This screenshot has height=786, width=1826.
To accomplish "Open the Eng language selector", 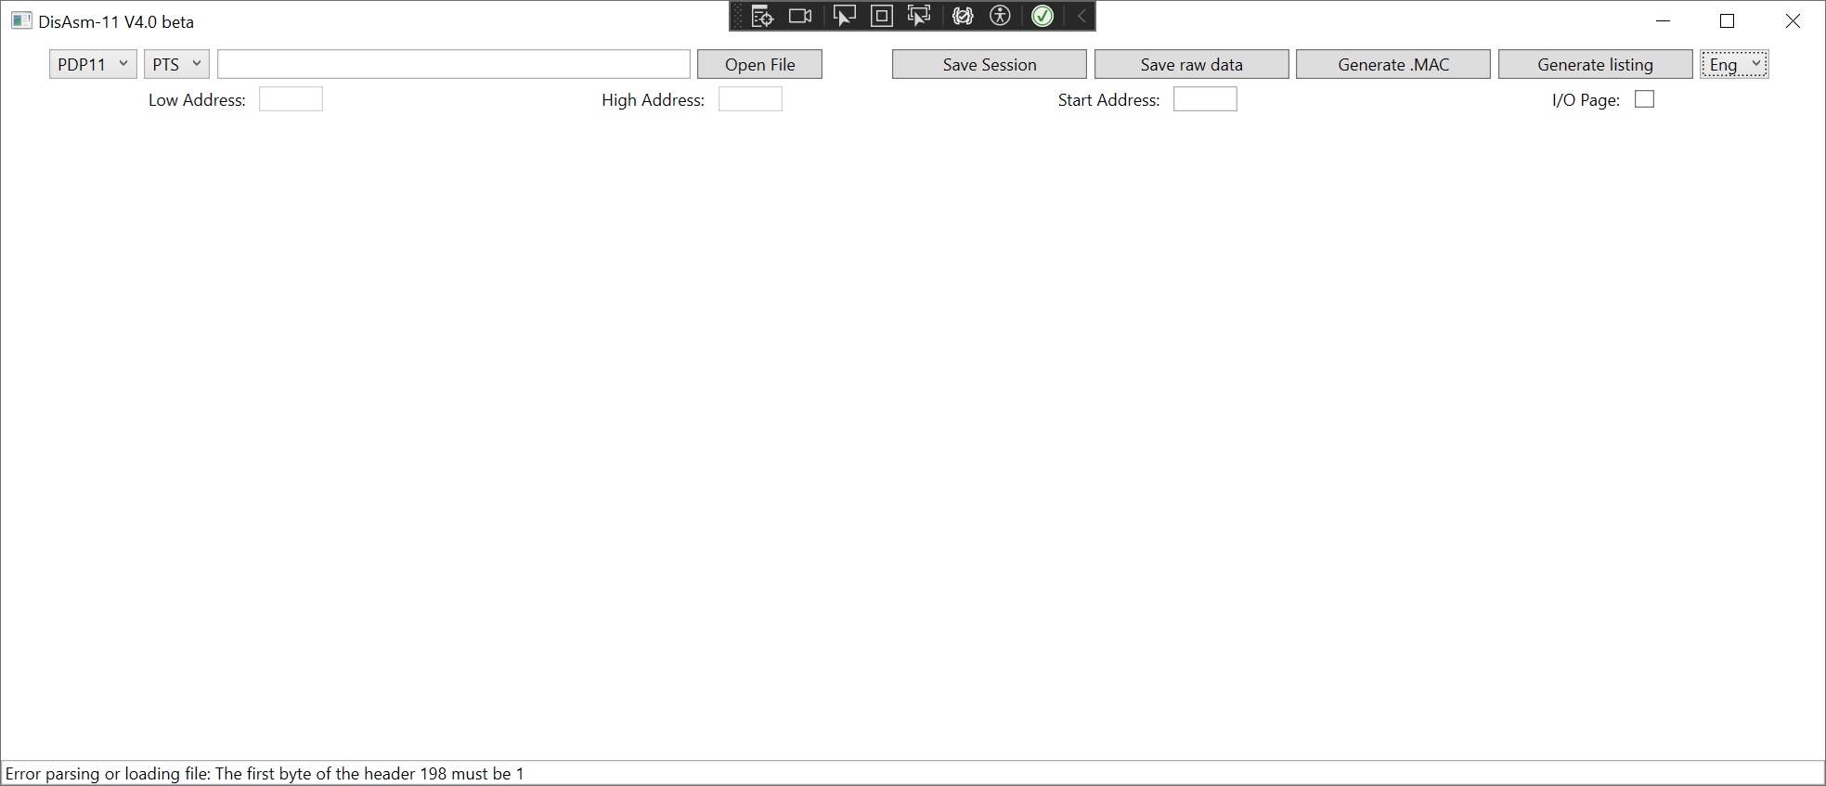I will 1734,64.
